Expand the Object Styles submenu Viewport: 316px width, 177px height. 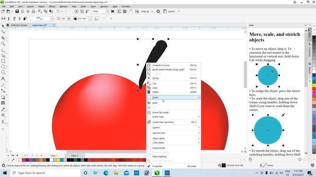pyautogui.click(x=173, y=139)
